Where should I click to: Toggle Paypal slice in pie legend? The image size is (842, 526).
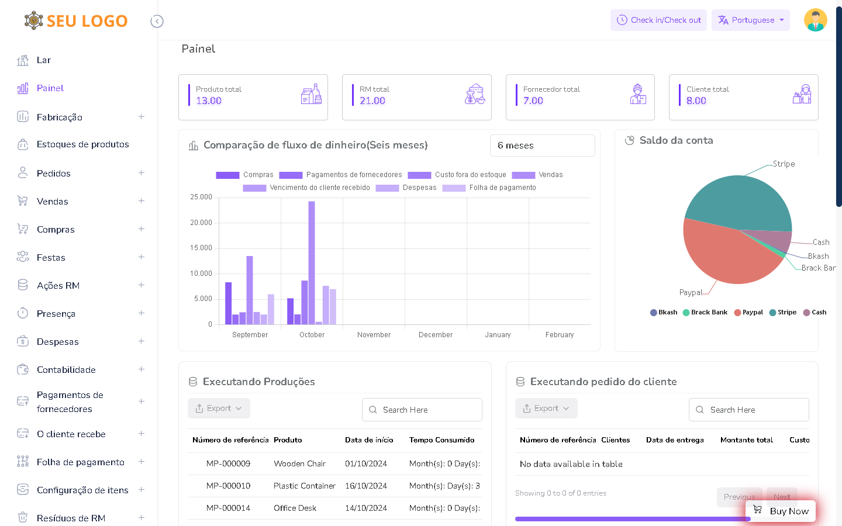(748, 313)
